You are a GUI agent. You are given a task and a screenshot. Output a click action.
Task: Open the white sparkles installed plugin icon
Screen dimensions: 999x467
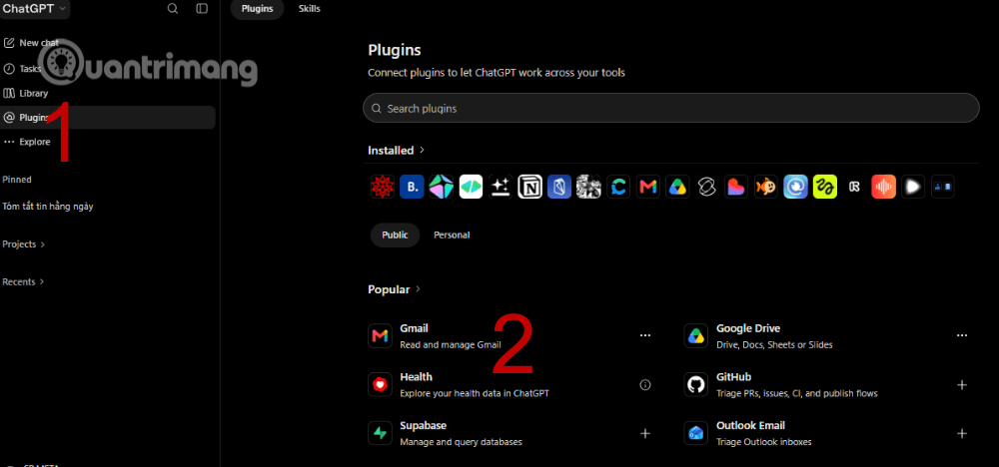(500, 187)
